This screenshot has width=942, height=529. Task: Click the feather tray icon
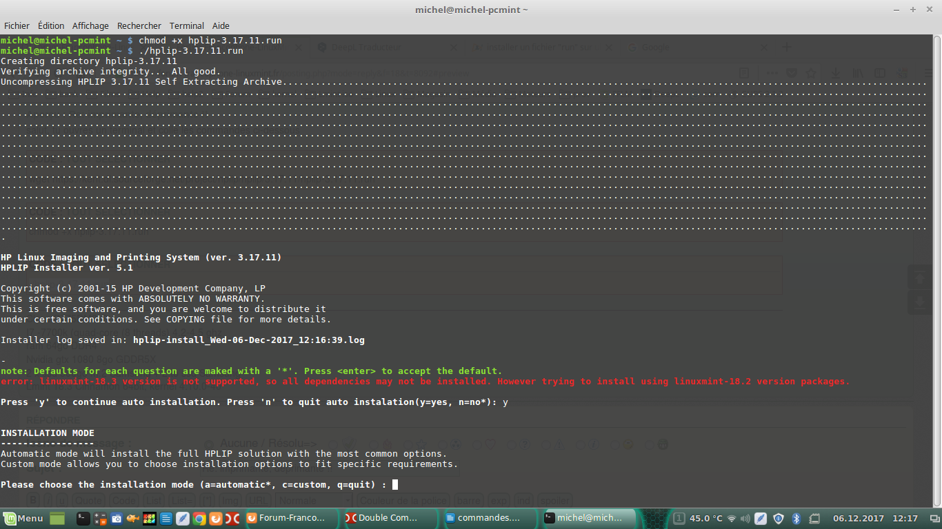point(761,518)
